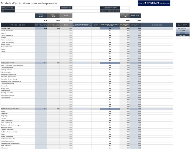The width and height of the screenshot is (190, 150).
Task: Select the 'TERMINÉ' status key swatch
Action: [183, 33]
